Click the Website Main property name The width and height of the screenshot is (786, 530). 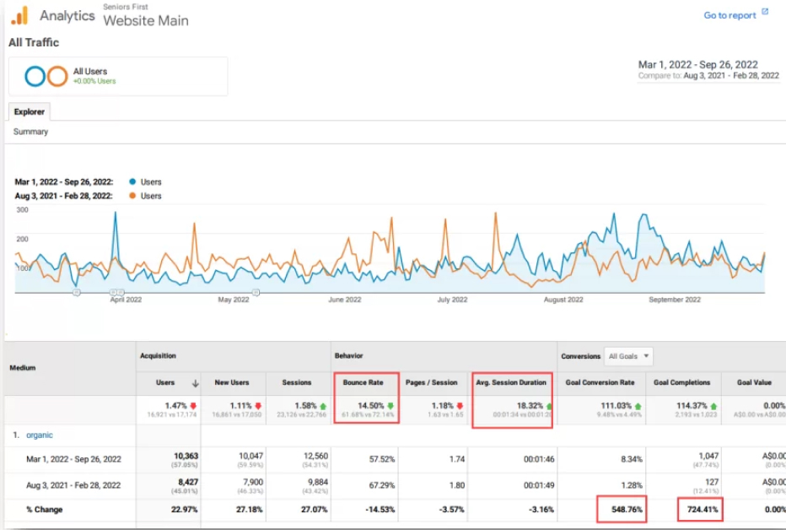[146, 20]
